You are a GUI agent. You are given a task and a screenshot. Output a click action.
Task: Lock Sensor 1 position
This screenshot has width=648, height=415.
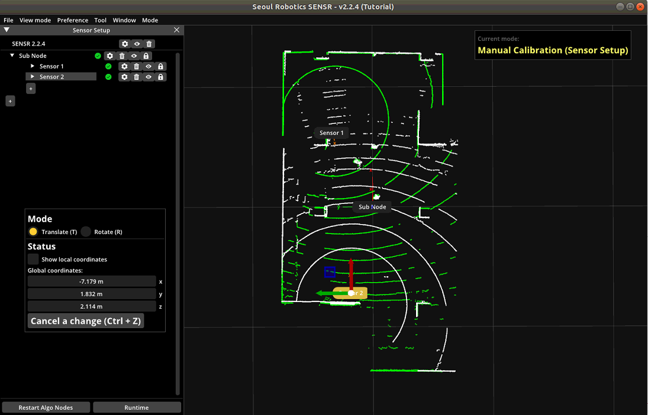tap(160, 67)
